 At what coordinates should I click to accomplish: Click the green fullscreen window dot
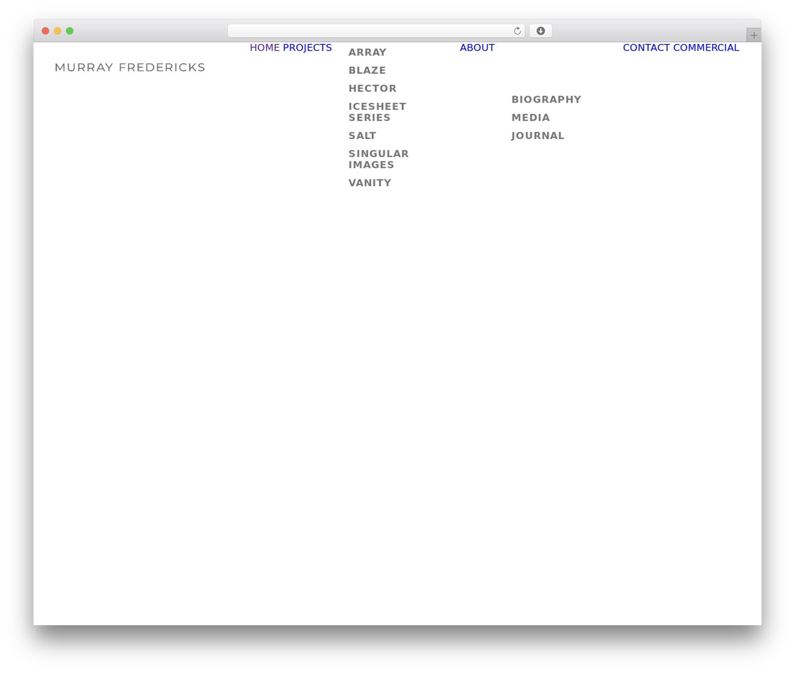pyautogui.click(x=70, y=31)
